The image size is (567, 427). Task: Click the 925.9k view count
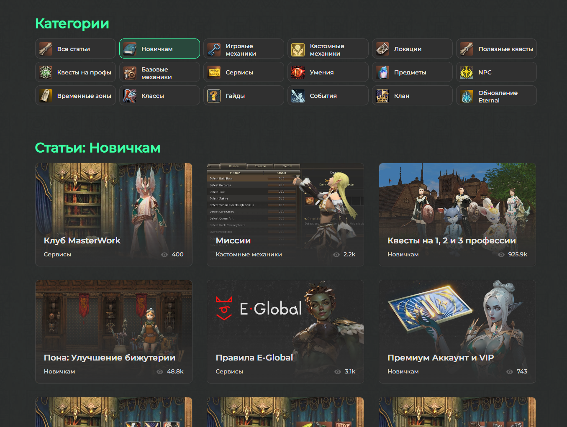point(518,254)
